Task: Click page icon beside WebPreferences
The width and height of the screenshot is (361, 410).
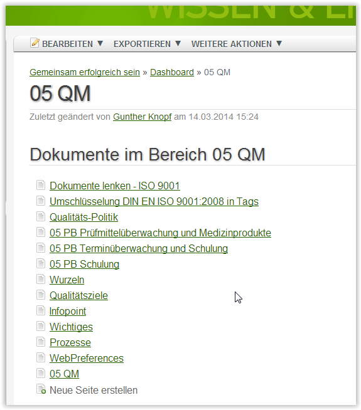Action: (41, 357)
